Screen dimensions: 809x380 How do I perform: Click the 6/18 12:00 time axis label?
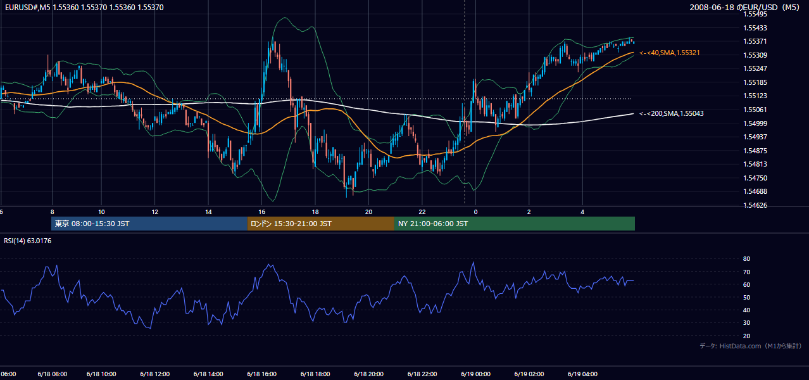click(155, 374)
